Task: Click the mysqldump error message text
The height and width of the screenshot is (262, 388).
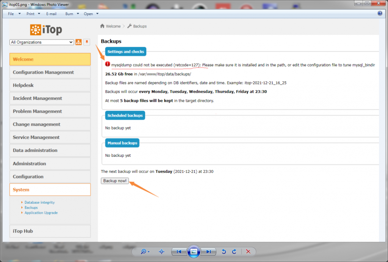Action: coord(243,65)
